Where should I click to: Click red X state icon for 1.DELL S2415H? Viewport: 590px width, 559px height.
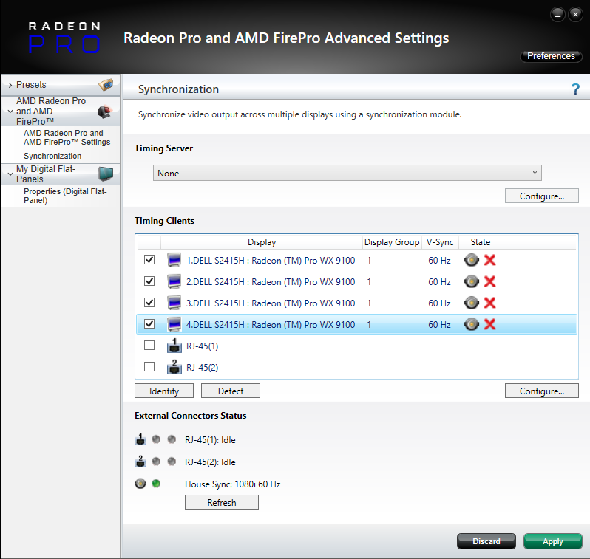point(489,260)
